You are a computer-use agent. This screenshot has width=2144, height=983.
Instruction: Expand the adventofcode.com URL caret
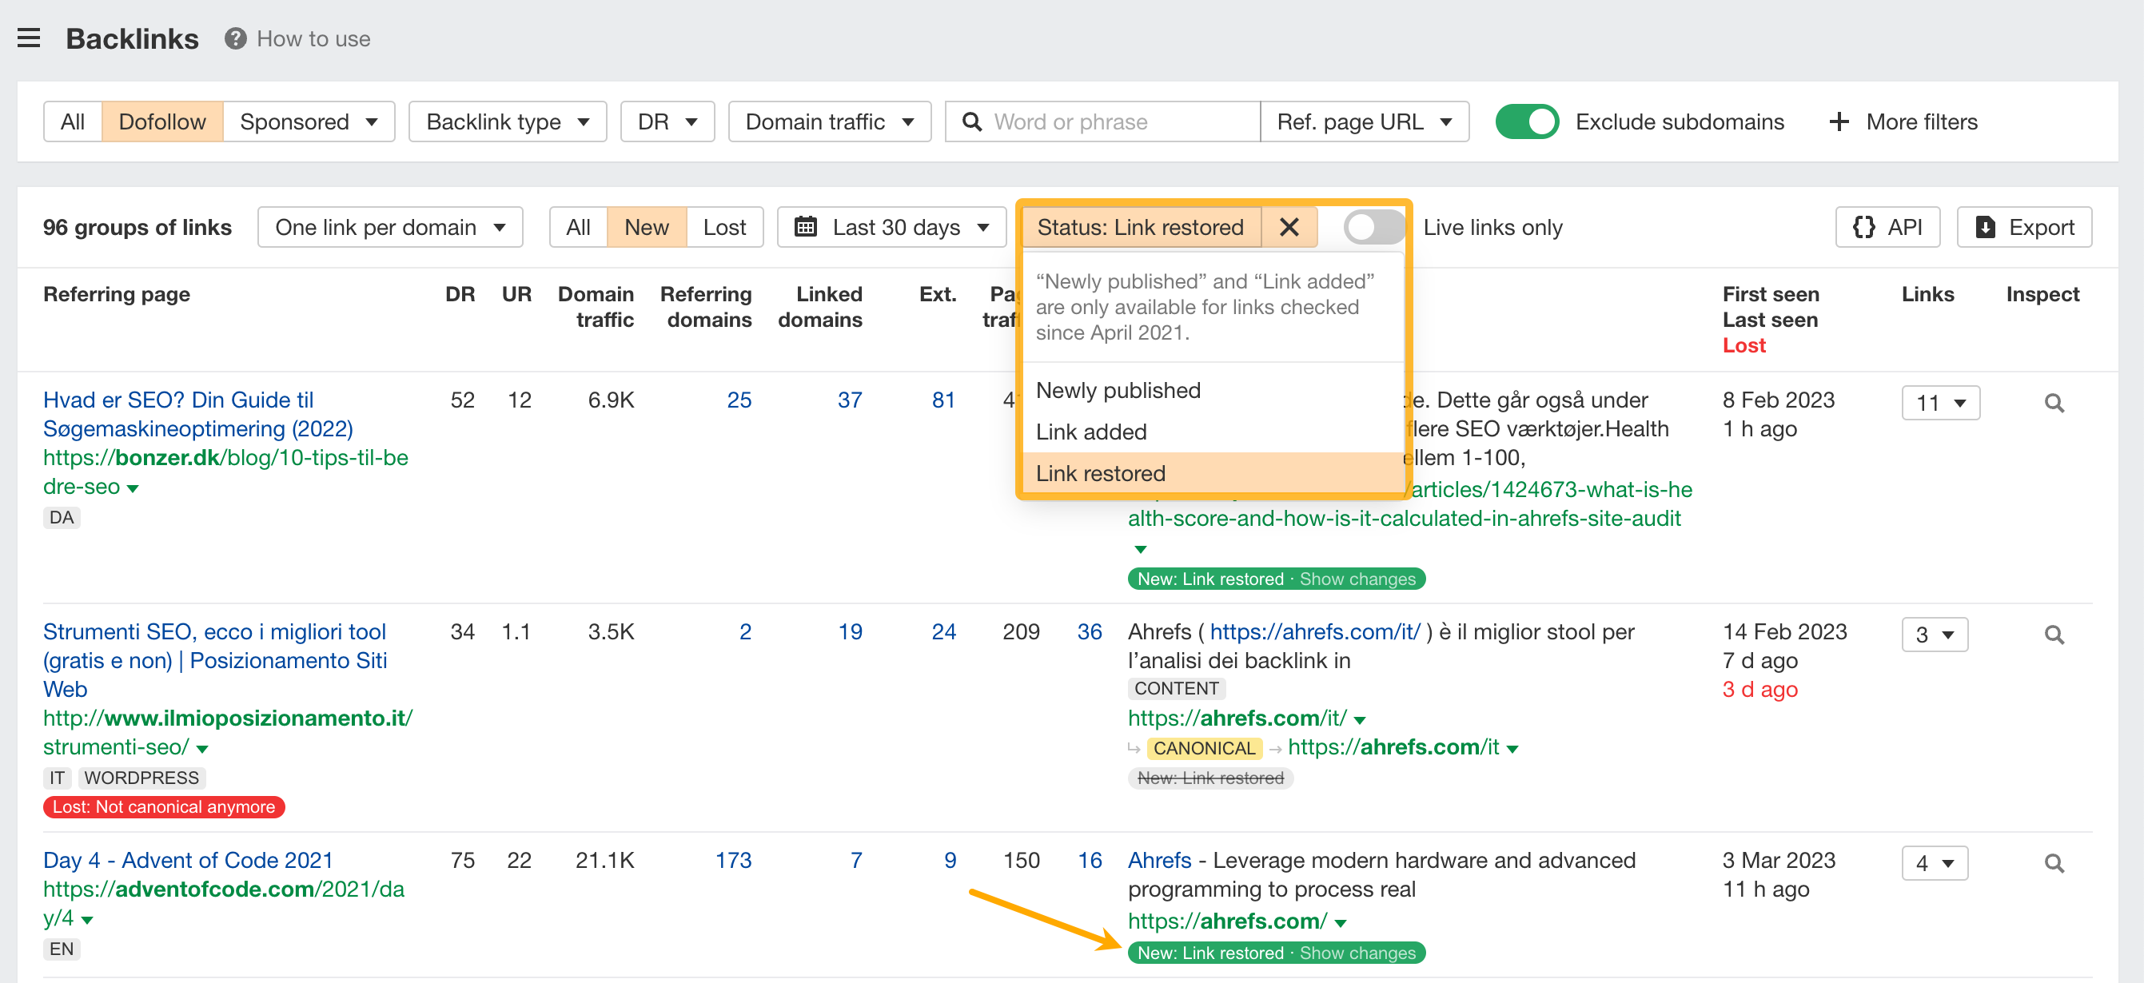point(87,920)
